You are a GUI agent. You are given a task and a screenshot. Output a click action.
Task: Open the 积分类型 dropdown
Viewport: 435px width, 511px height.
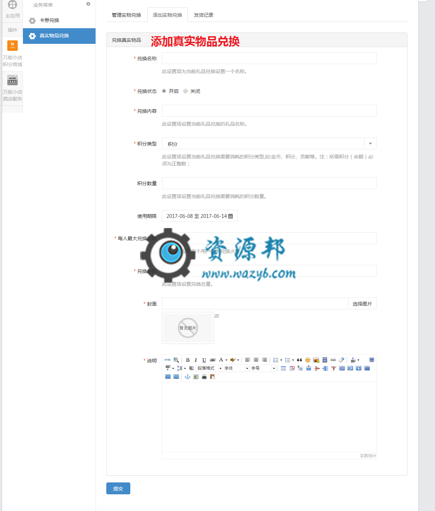tap(269, 143)
